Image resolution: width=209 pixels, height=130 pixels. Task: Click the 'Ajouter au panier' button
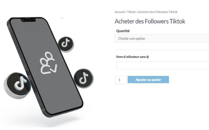148,80
